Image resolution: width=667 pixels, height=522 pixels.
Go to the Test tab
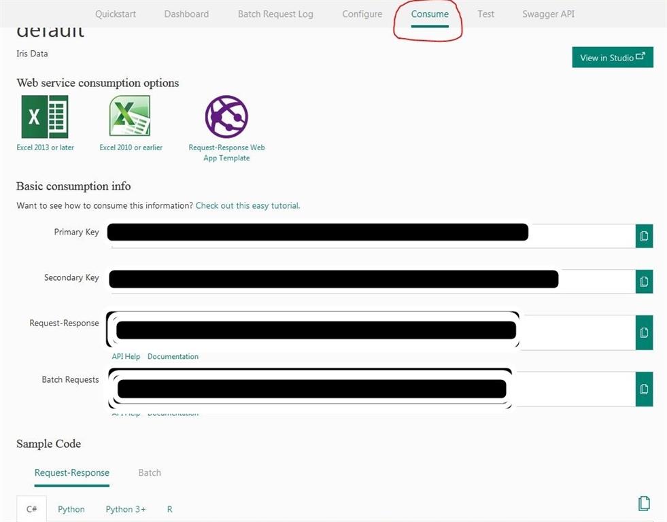[x=485, y=14]
